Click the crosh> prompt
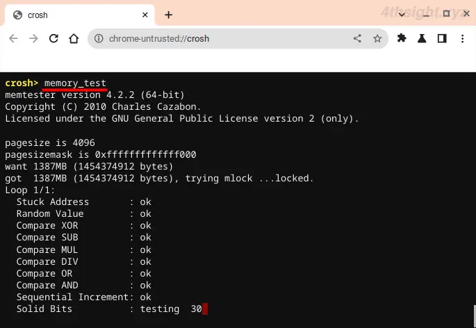Viewport: 476px width, 328px height. tap(22, 83)
